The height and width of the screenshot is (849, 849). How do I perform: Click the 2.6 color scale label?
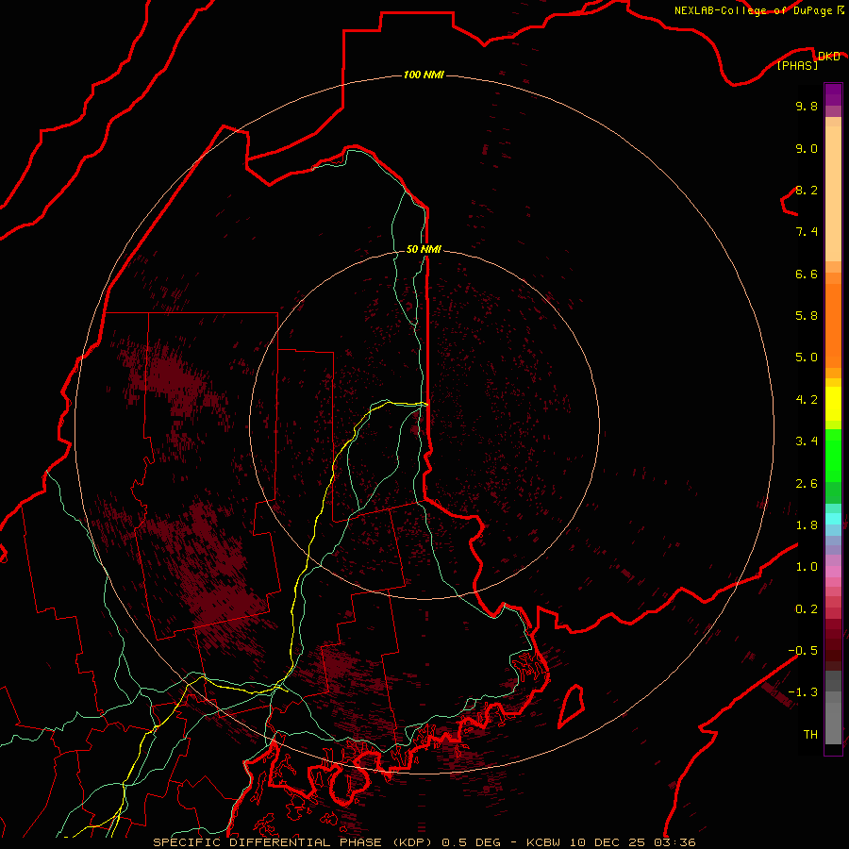[807, 484]
